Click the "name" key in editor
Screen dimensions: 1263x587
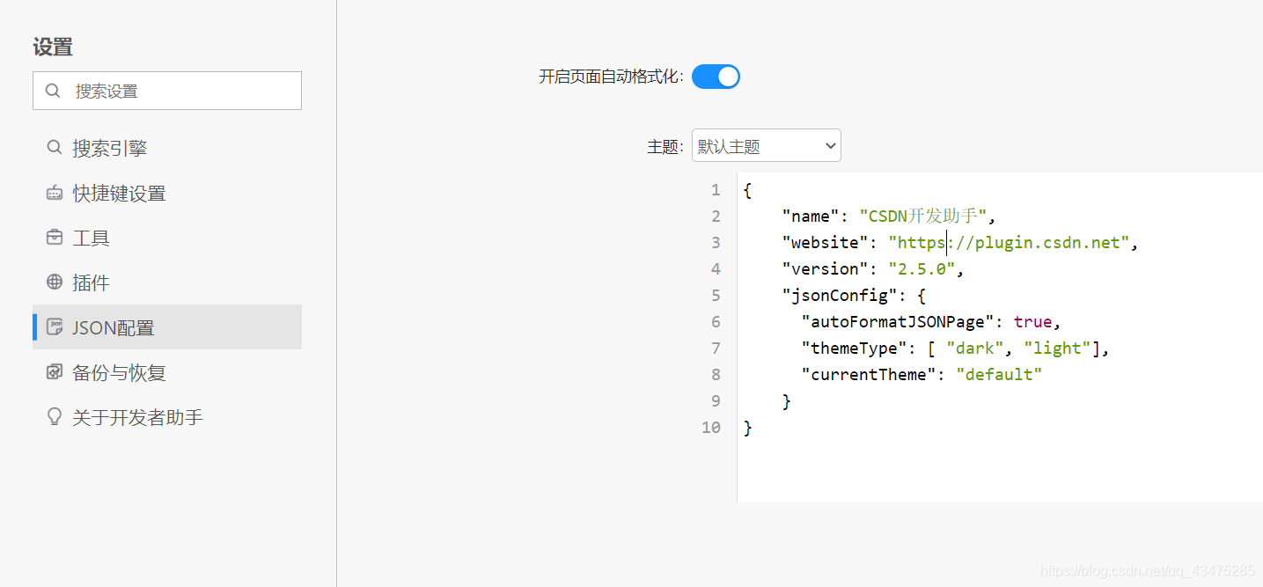click(x=811, y=216)
